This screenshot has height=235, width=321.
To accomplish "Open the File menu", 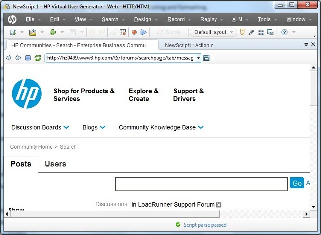I will (x=33, y=19).
